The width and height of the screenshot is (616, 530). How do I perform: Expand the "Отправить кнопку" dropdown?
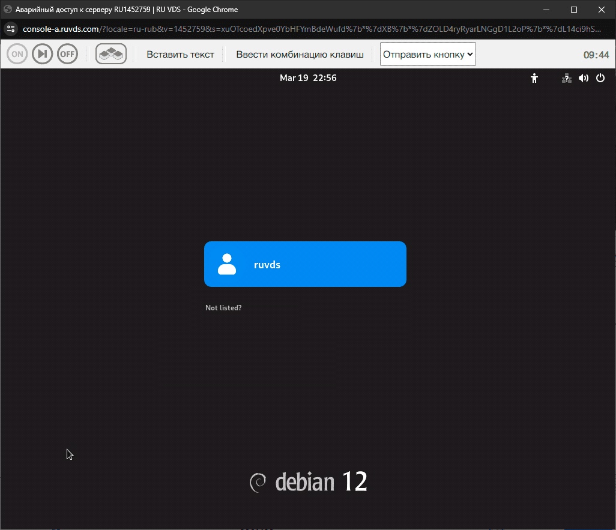(x=427, y=54)
